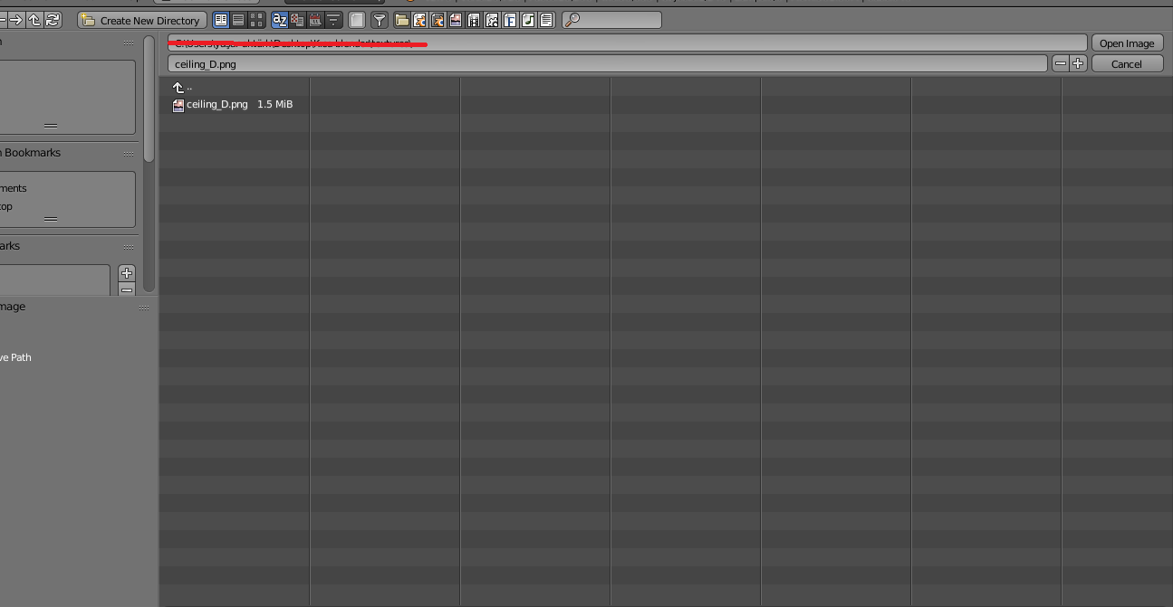Add current folder to bookmarks
The width and height of the screenshot is (1173, 607).
coord(127,273)
